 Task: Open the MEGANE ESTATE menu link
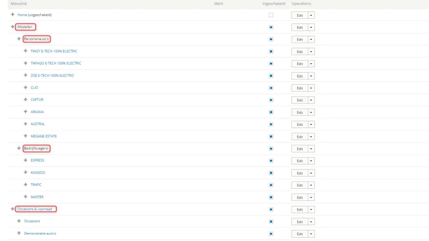point(43,136)
